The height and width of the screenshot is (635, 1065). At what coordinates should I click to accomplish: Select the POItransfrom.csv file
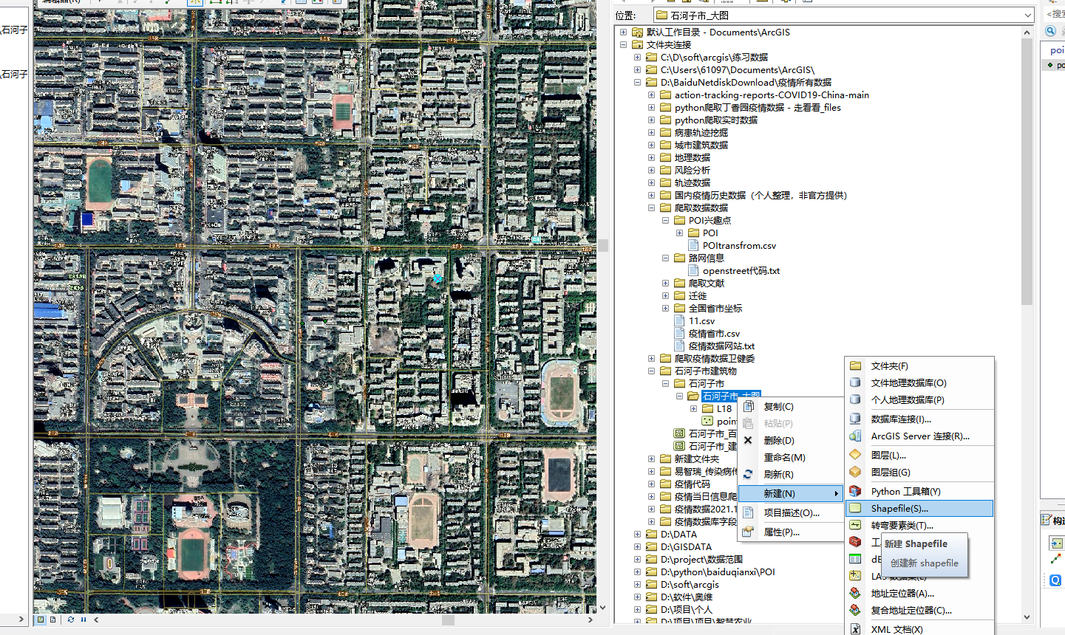pos(740,245)
